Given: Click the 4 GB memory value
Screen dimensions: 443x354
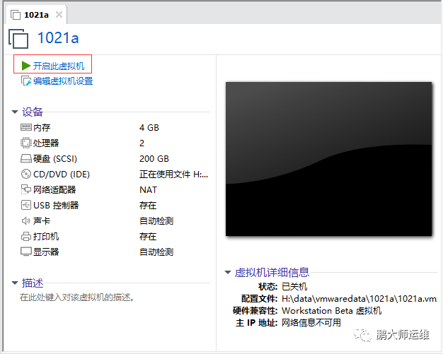Looking at the screenshot, I should click(x=149, y=127).
